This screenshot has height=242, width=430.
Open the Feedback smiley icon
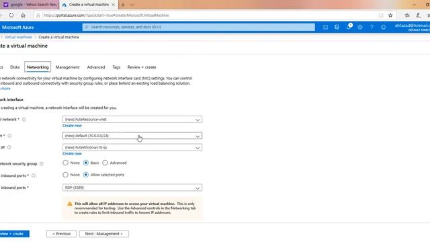click(x=384, y=27)
